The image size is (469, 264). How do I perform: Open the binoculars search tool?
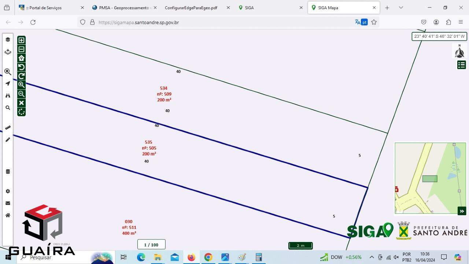pos(8,96)
